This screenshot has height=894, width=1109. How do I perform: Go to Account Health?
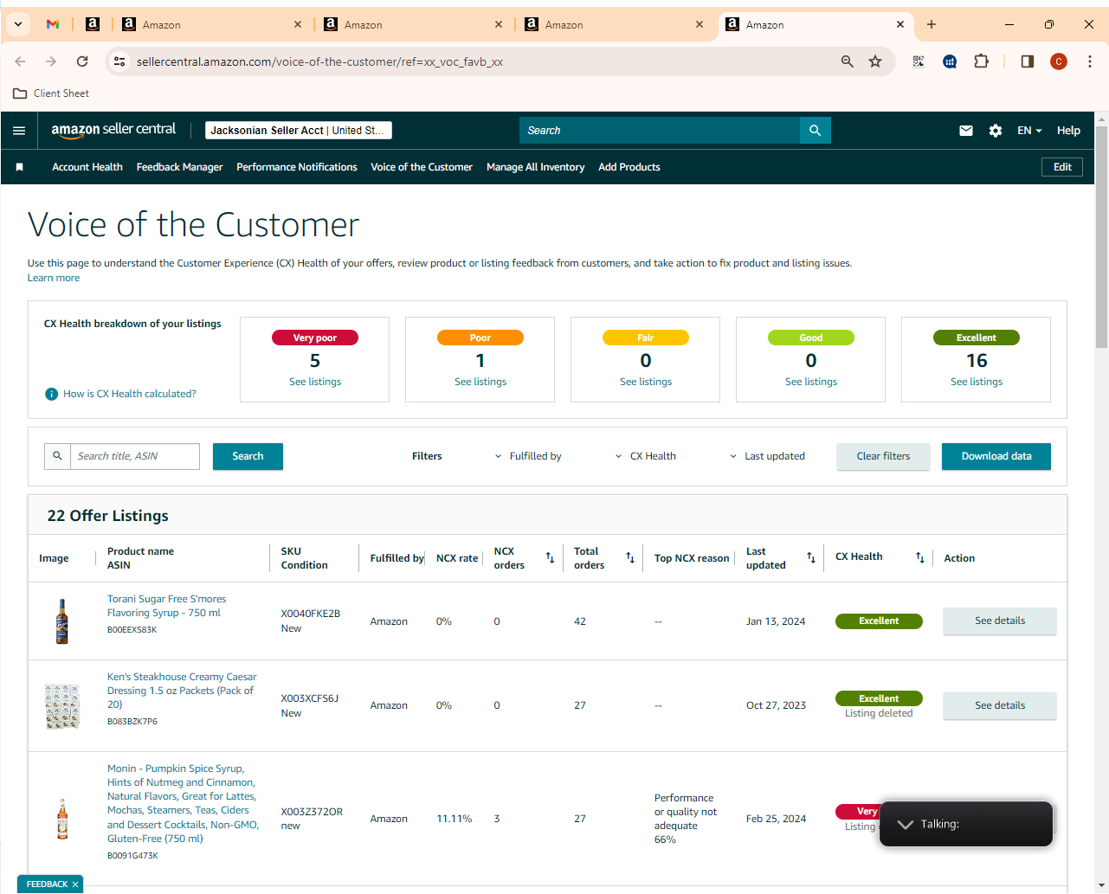click(x=87, y=167)
